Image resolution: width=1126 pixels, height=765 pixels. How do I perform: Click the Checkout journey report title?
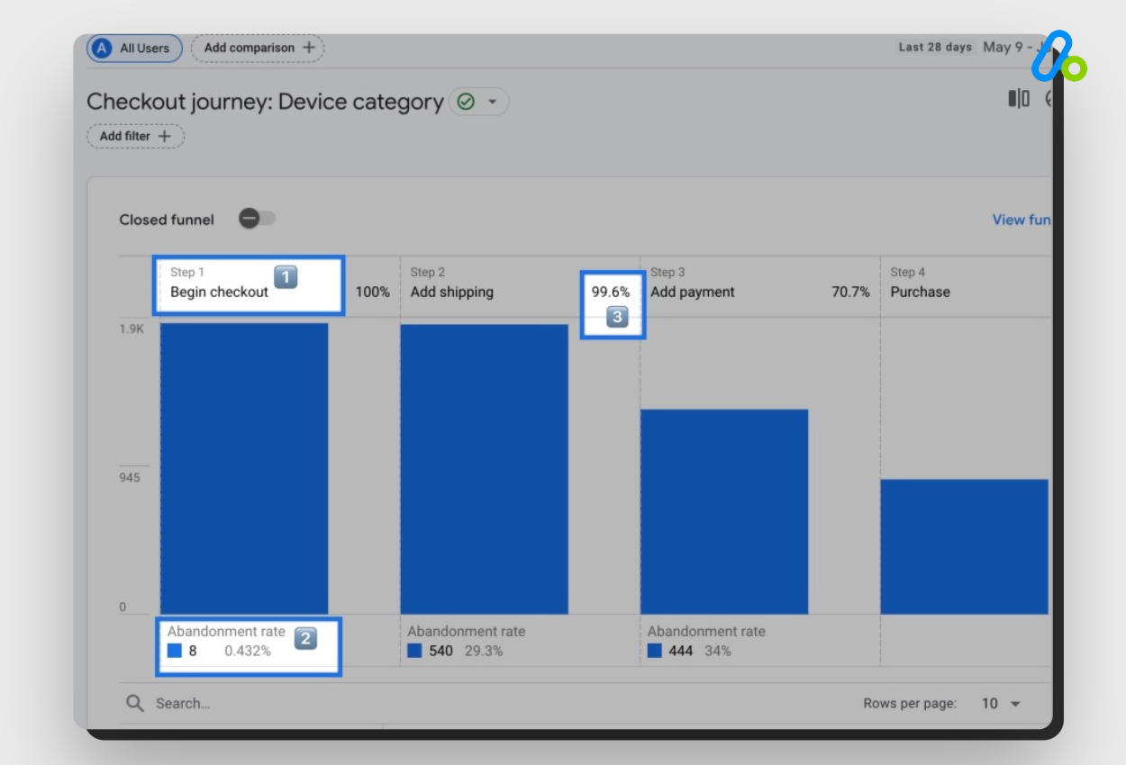coord(265,102)
